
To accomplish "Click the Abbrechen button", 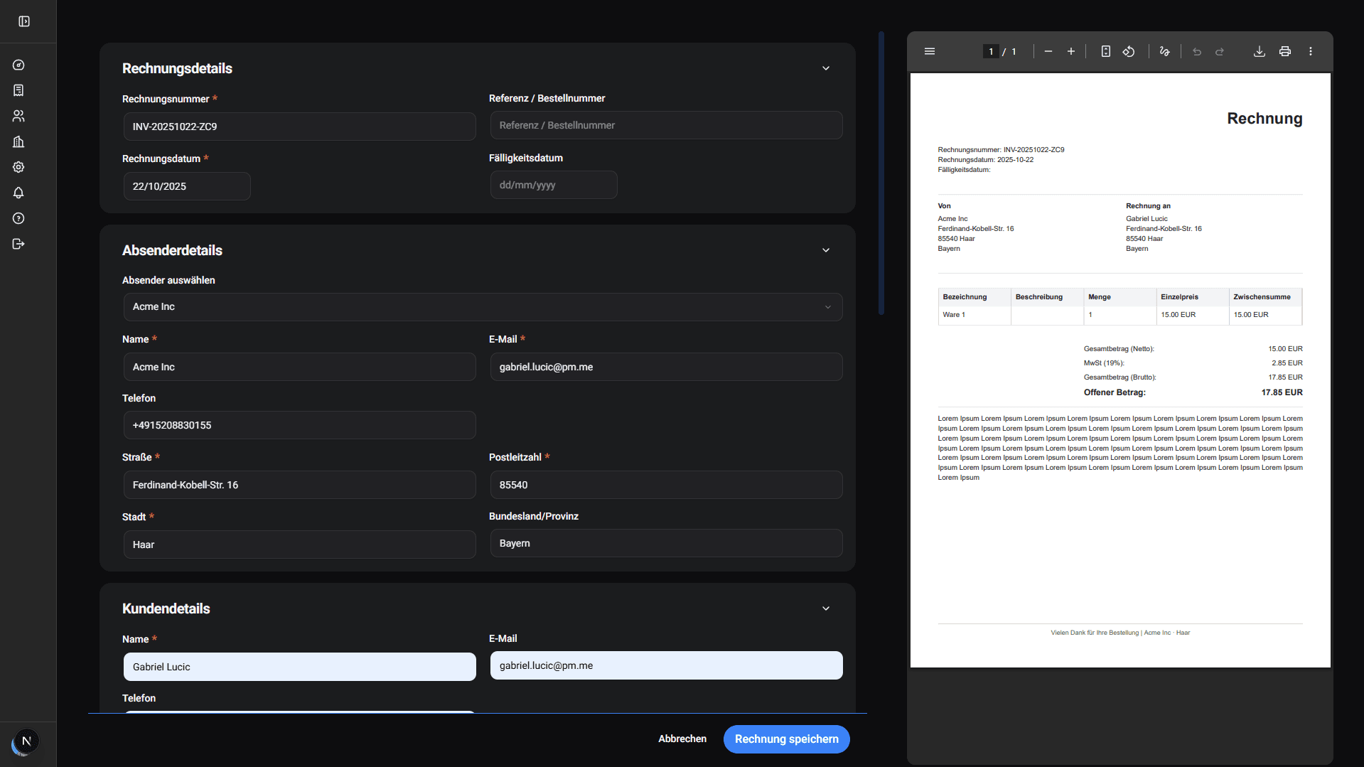I will [x=682, y=739].
